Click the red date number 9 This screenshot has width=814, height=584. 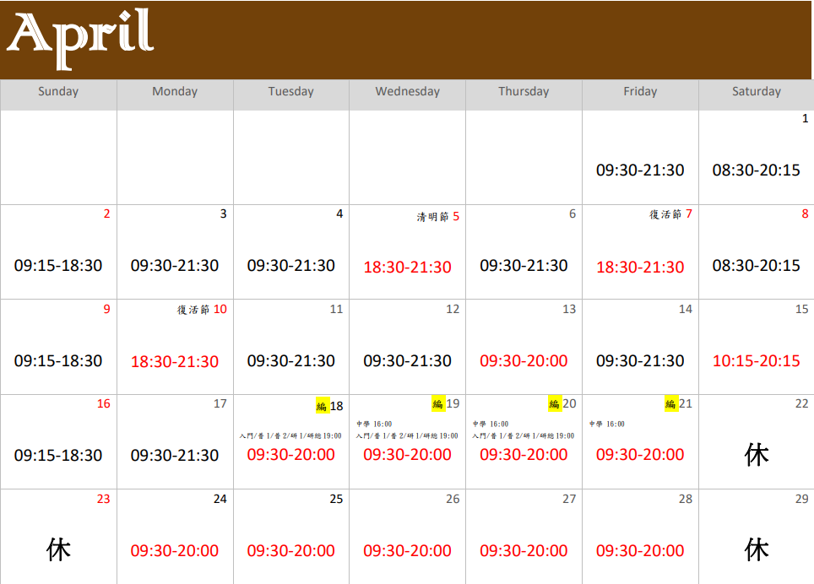[x=107, y=309]
